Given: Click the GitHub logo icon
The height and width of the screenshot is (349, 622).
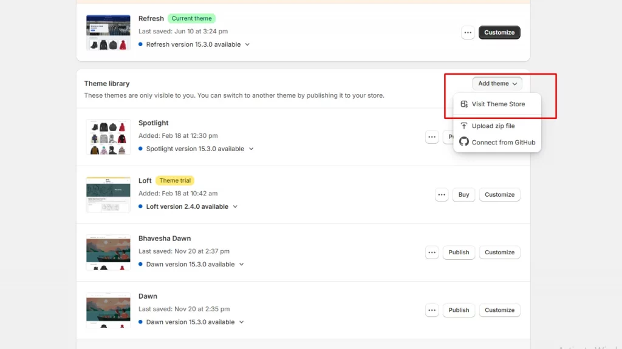Looking at the screenshot, I should 463,142.
